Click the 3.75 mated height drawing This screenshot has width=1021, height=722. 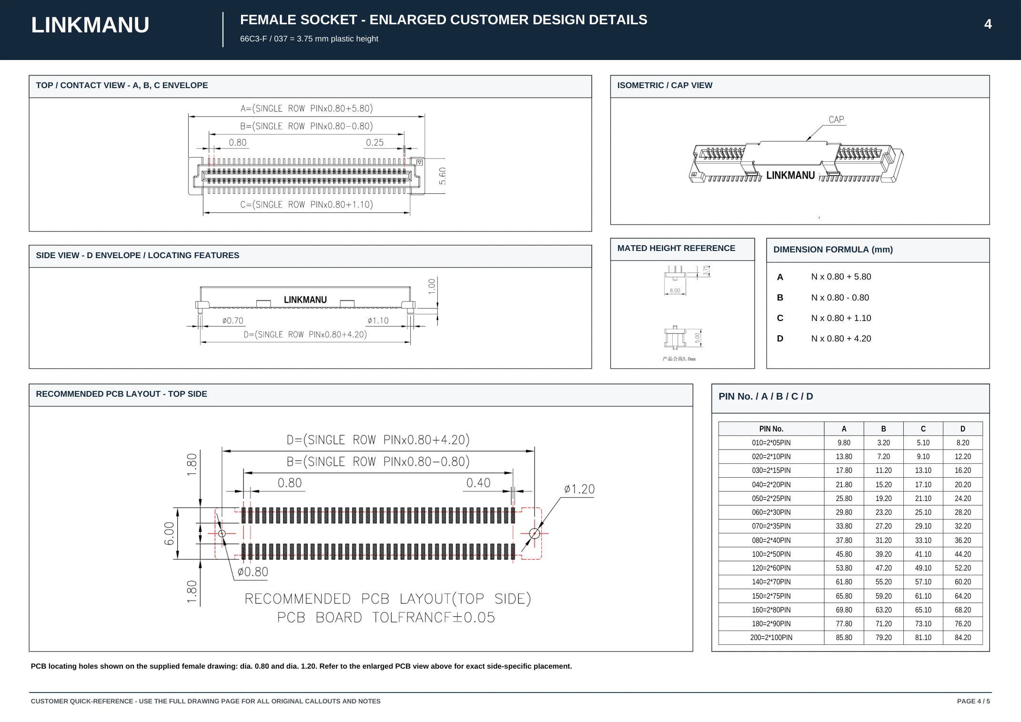[x=687, y=280]
